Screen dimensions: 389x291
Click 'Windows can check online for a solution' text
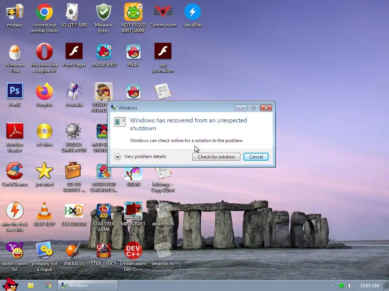187,141
